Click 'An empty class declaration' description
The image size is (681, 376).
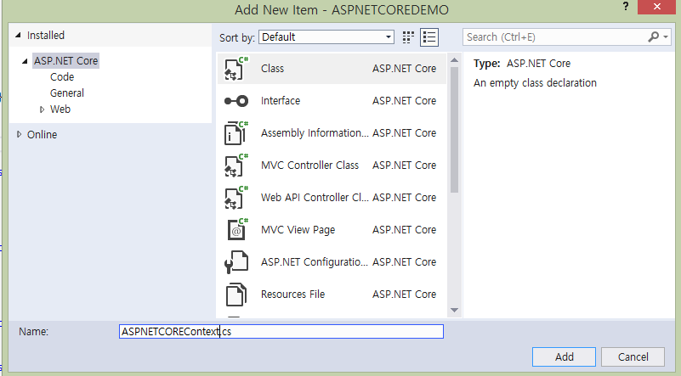coord(535,83)
